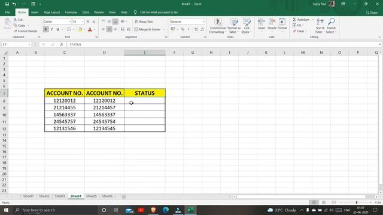
Task: Click the Percent Style icon
Action: [x=183, y=29]
